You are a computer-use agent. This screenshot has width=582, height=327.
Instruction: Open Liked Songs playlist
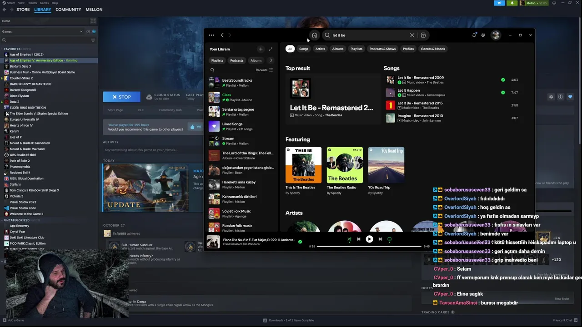241,126
